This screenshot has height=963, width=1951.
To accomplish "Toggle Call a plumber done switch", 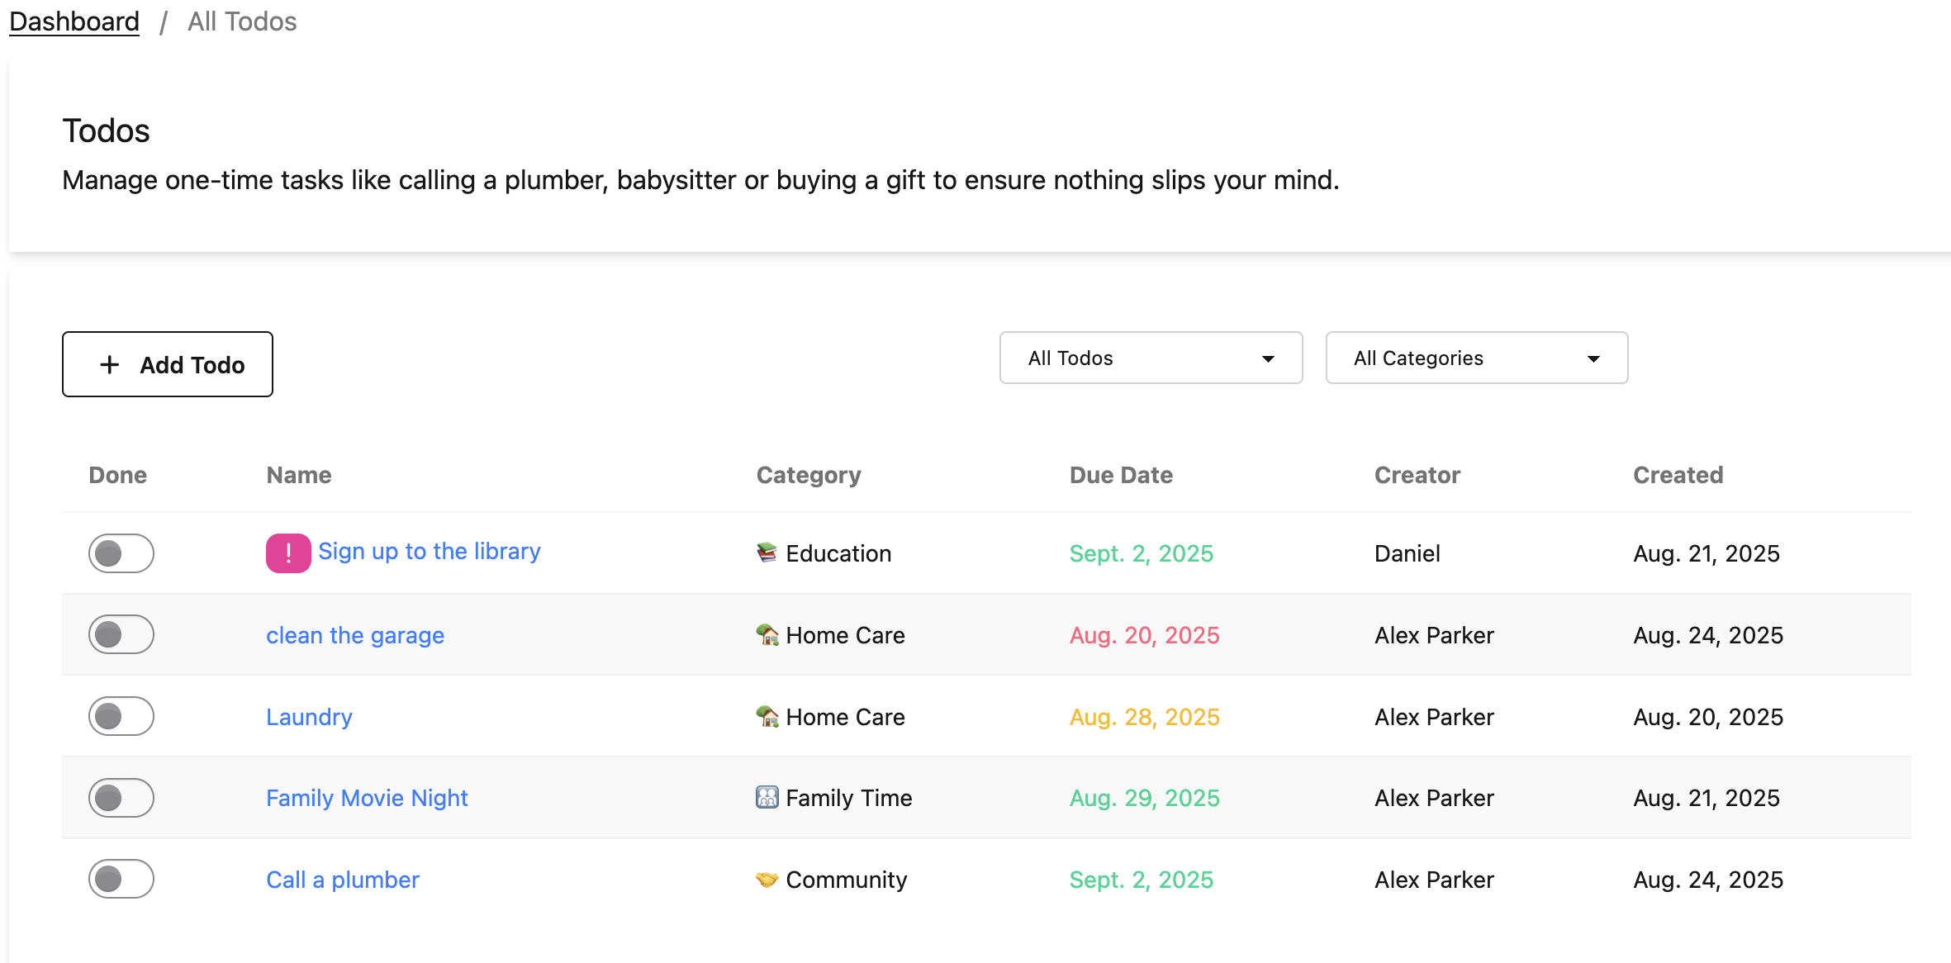I will coord(121,879).
